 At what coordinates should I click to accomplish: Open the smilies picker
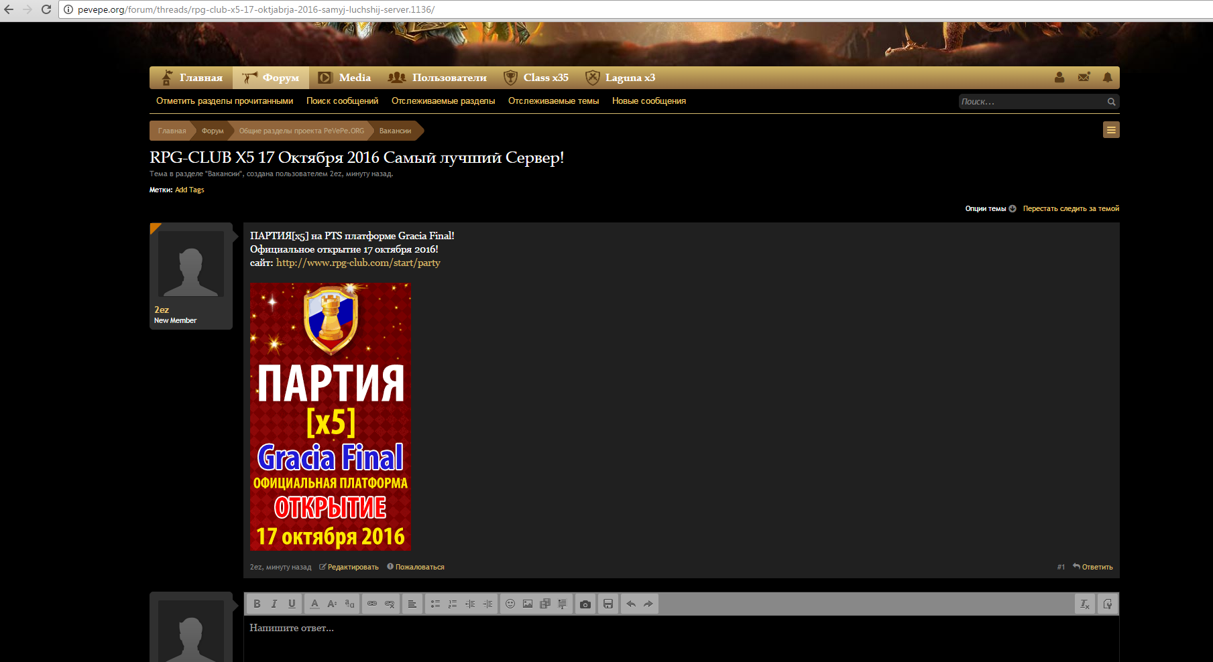[x=510, y=604]
